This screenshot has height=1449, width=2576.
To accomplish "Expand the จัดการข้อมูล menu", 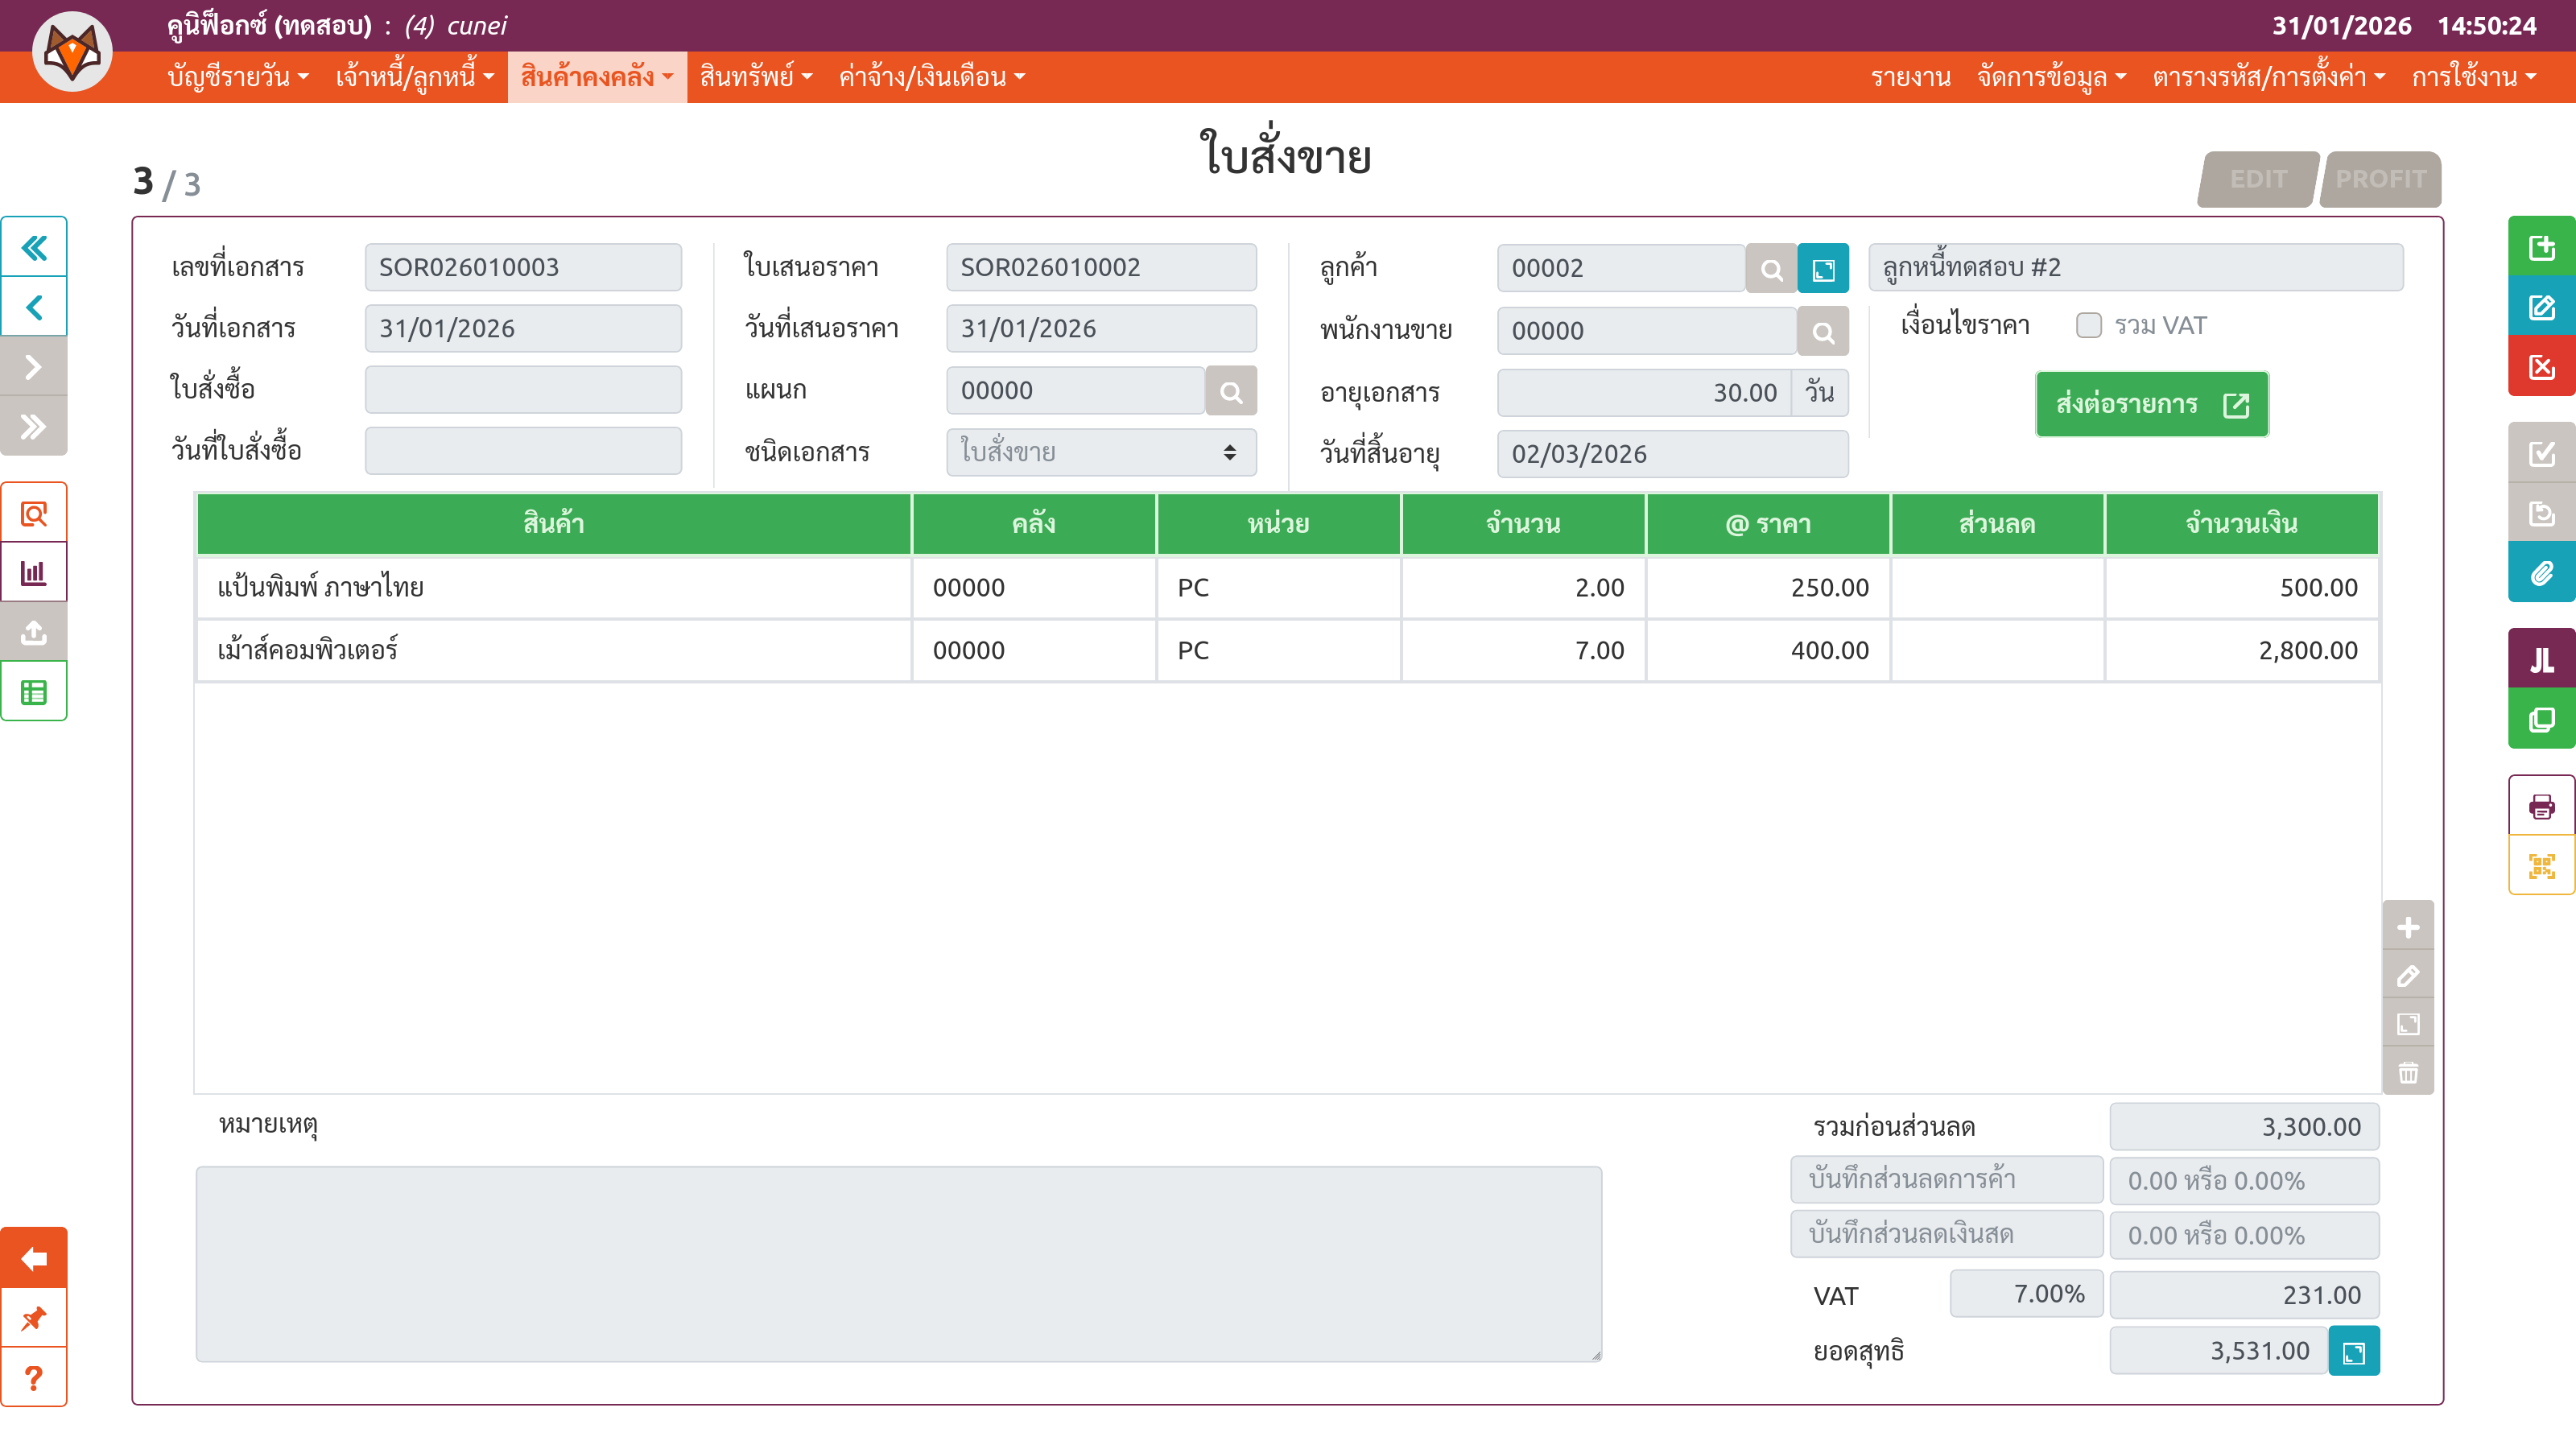I will click(2050, 77).
